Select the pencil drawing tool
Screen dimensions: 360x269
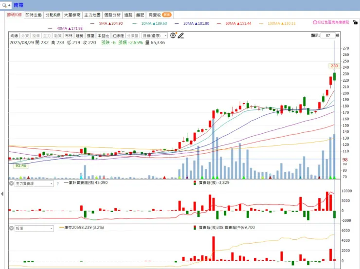[181, 36]
